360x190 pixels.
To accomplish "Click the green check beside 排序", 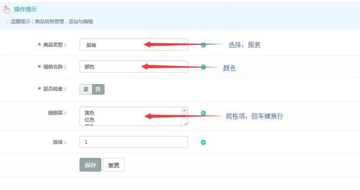I will [203, 142].
